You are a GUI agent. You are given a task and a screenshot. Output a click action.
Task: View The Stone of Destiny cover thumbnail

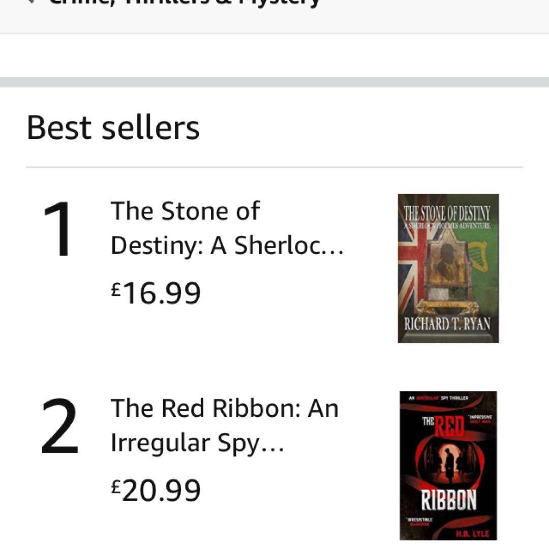448,268
